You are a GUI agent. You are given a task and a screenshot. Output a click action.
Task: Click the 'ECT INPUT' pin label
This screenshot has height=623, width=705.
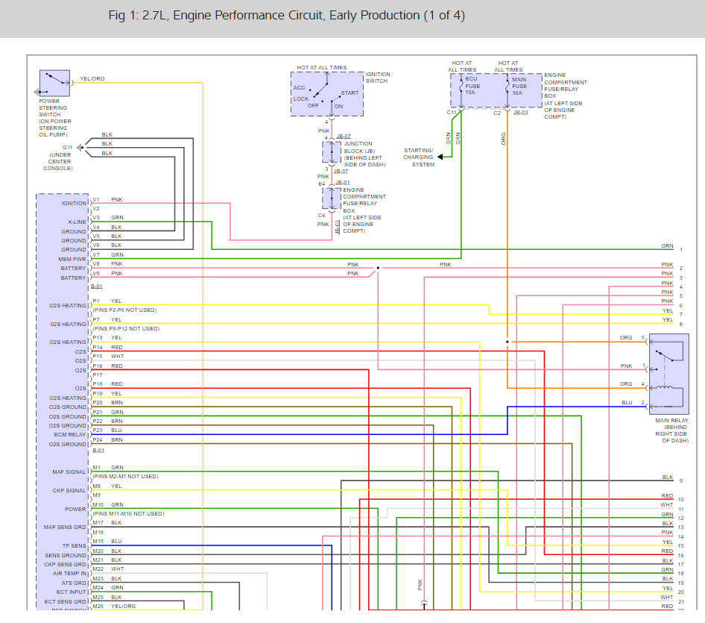(71, 592)
